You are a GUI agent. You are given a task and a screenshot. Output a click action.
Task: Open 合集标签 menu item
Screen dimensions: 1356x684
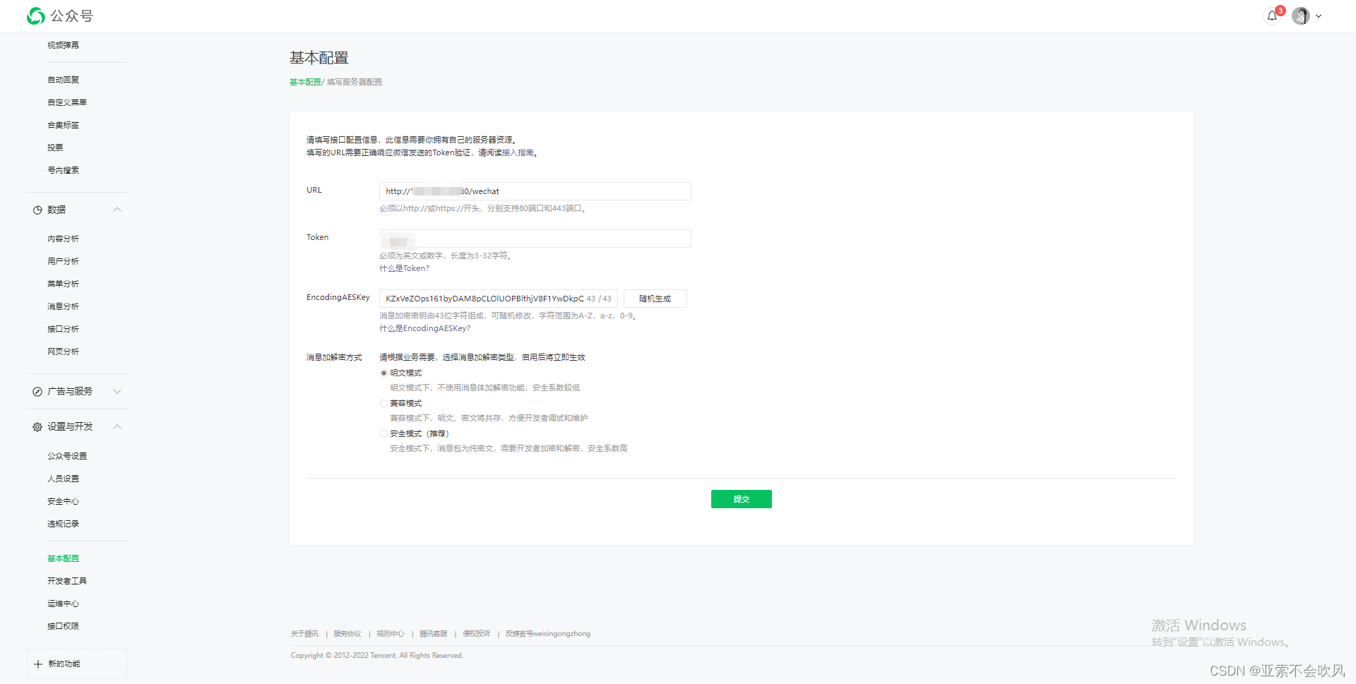click(x=63, y=125)
